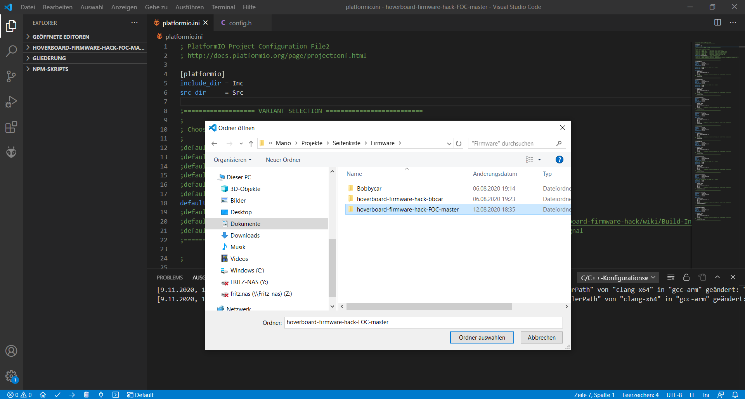Viewport: 745px width, 399px height.
Task: Switch to the config.h tab
Action: [240, 23]
